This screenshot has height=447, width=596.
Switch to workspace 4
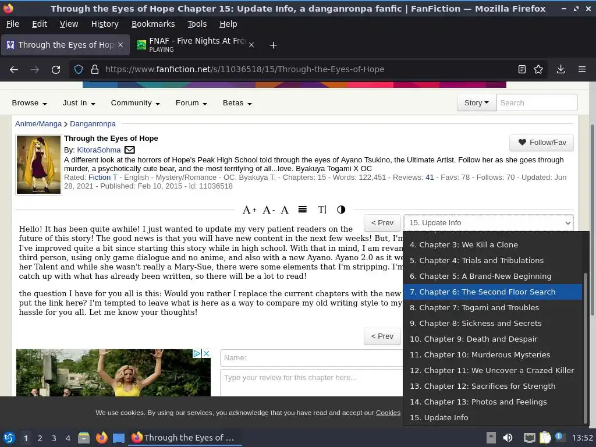coord(68,438)
